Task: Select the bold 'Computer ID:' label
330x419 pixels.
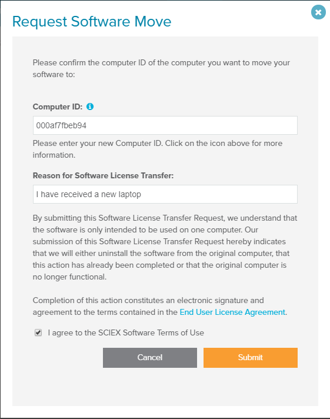Action: pos(58,107)
